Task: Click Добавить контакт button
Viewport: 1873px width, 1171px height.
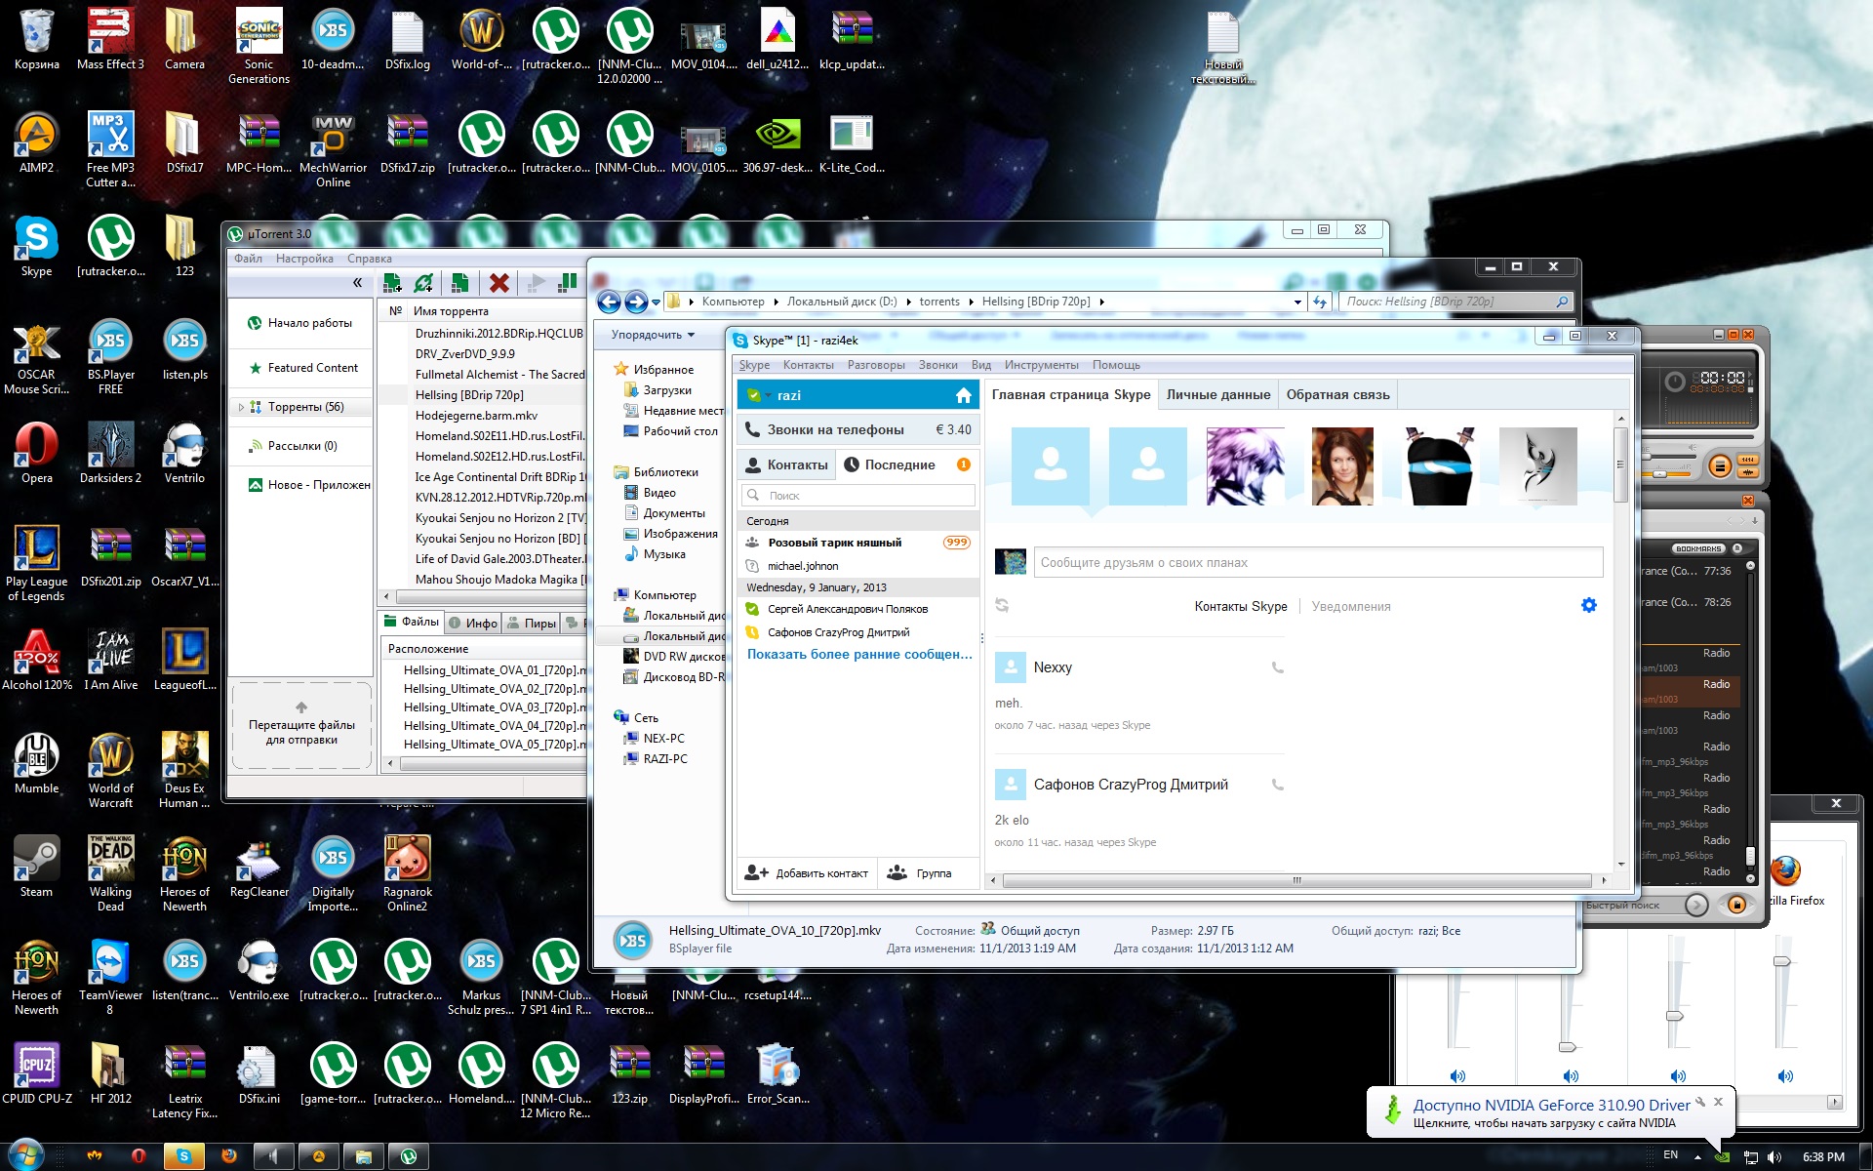Action: pos(807,873)
